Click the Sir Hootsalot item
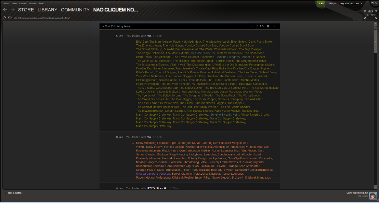This screenshot has height=203, width=379. point(163,61)
